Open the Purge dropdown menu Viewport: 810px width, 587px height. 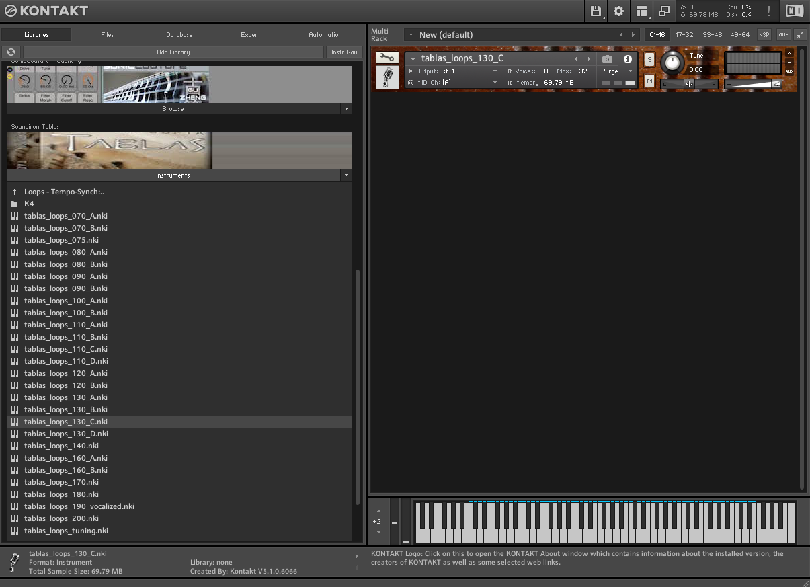pos(616,71)
